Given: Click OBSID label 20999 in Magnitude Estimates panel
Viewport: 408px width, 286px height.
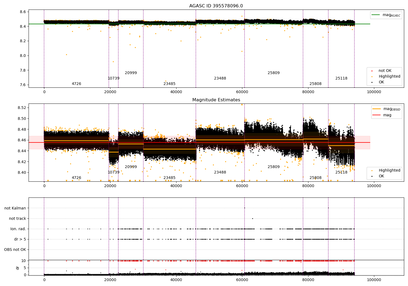Looking at the screenshot, I should pos(131,167).
